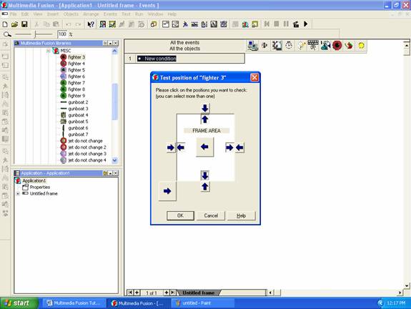Click the Windows start button
The image size is (411, 309).
(x=19, y=303)
